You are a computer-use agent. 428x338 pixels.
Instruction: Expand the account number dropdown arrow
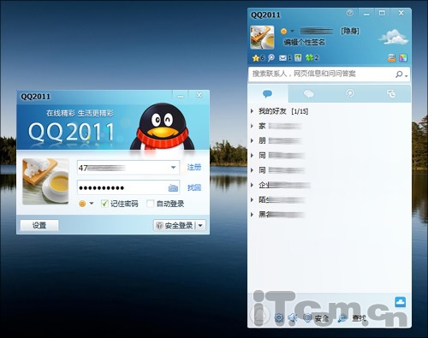coord(173,168)
